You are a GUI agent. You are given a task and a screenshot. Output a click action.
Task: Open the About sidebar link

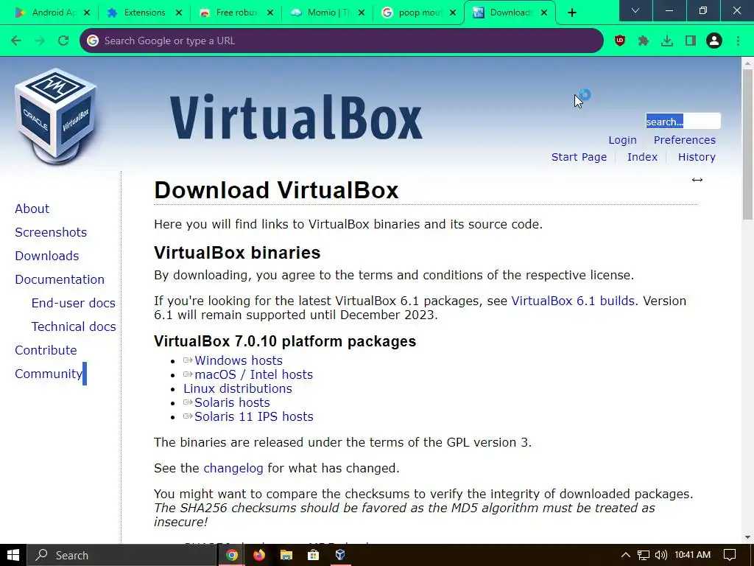pos(32,209)
